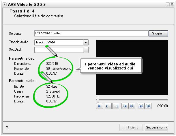Click the Parametri video heading
This screenshot has height=136, width=176.
[x=22, y=58]
